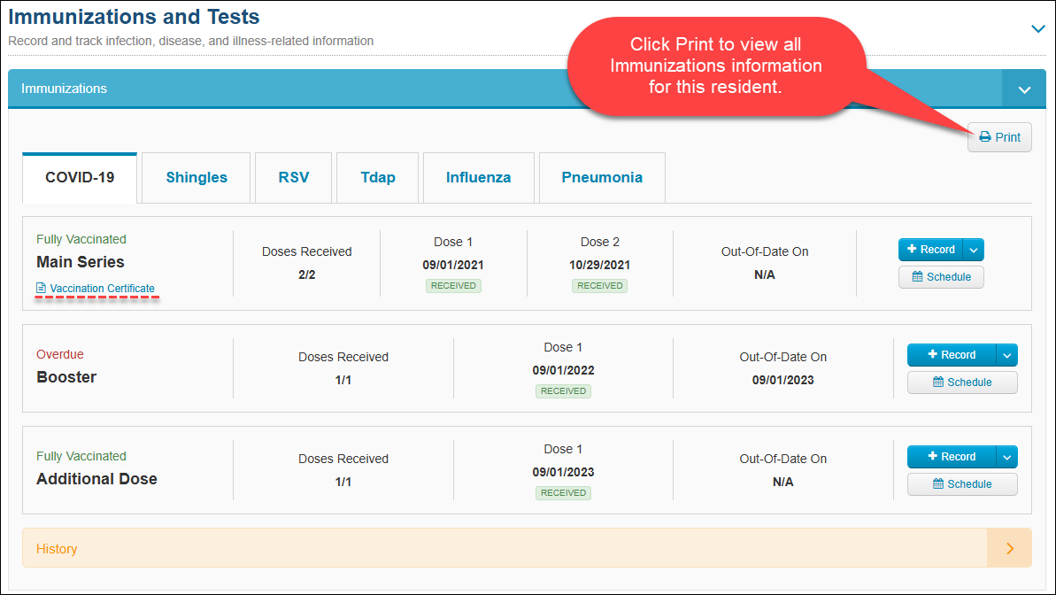Click Booster out-of-date value 09/01/2023
This screenshot has width=1056, height=595.
coord(783,380)
